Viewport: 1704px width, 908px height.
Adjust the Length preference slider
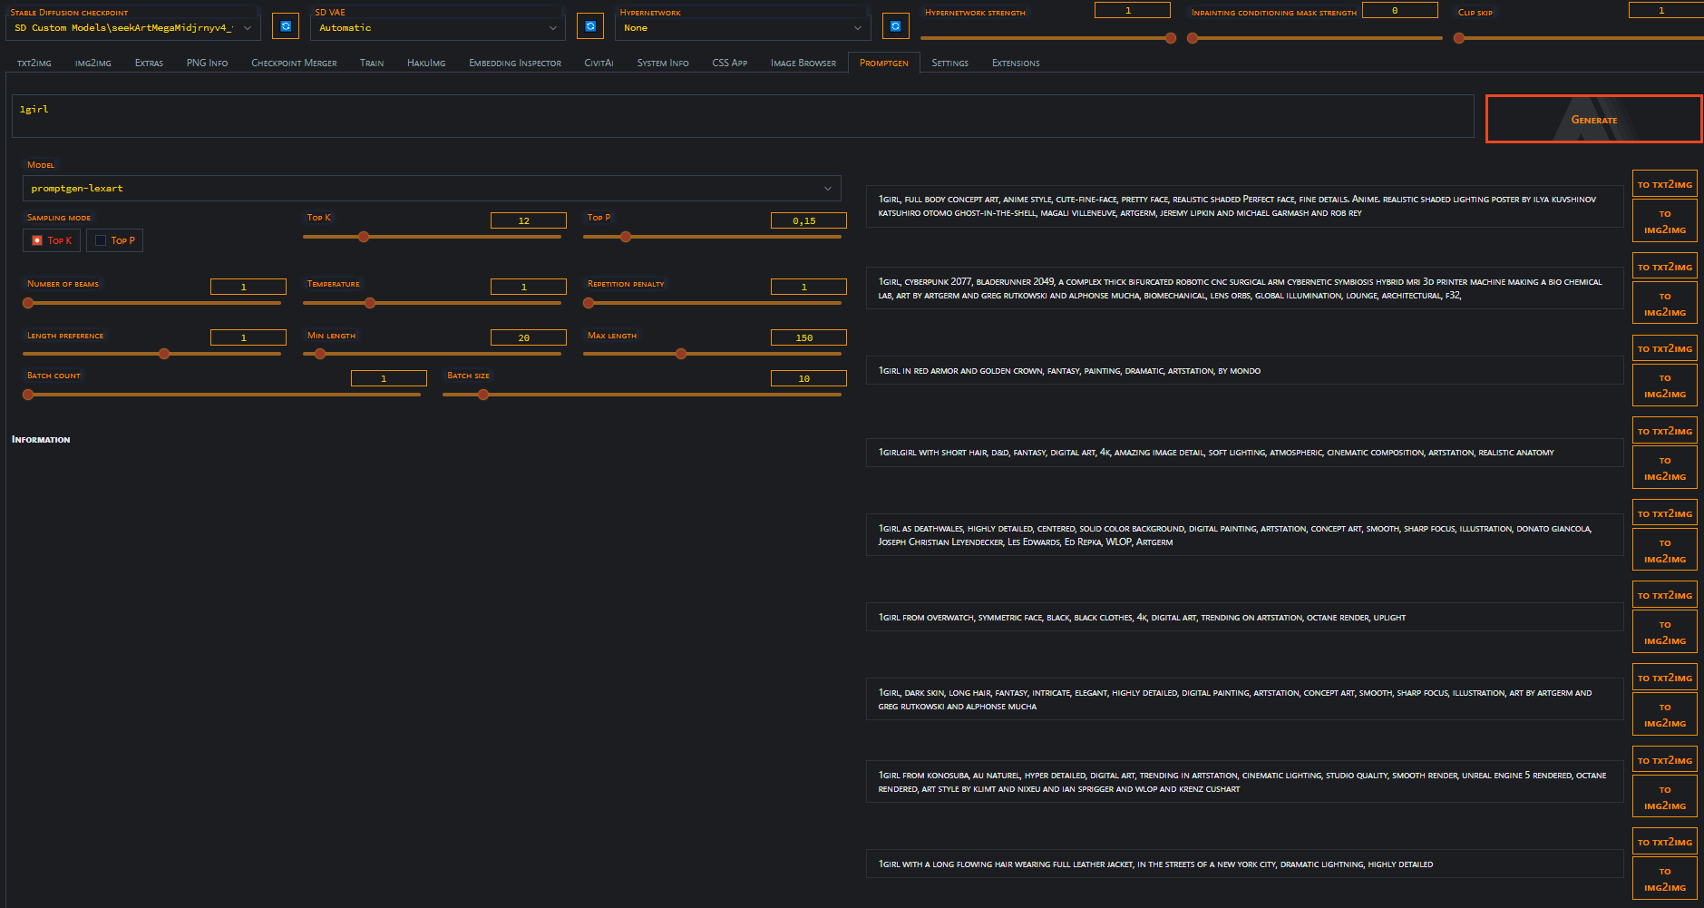152,354
